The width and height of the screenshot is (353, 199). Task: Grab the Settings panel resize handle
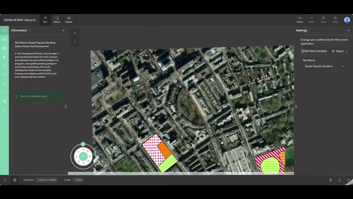pyautogui.click(x=296, y=106)
